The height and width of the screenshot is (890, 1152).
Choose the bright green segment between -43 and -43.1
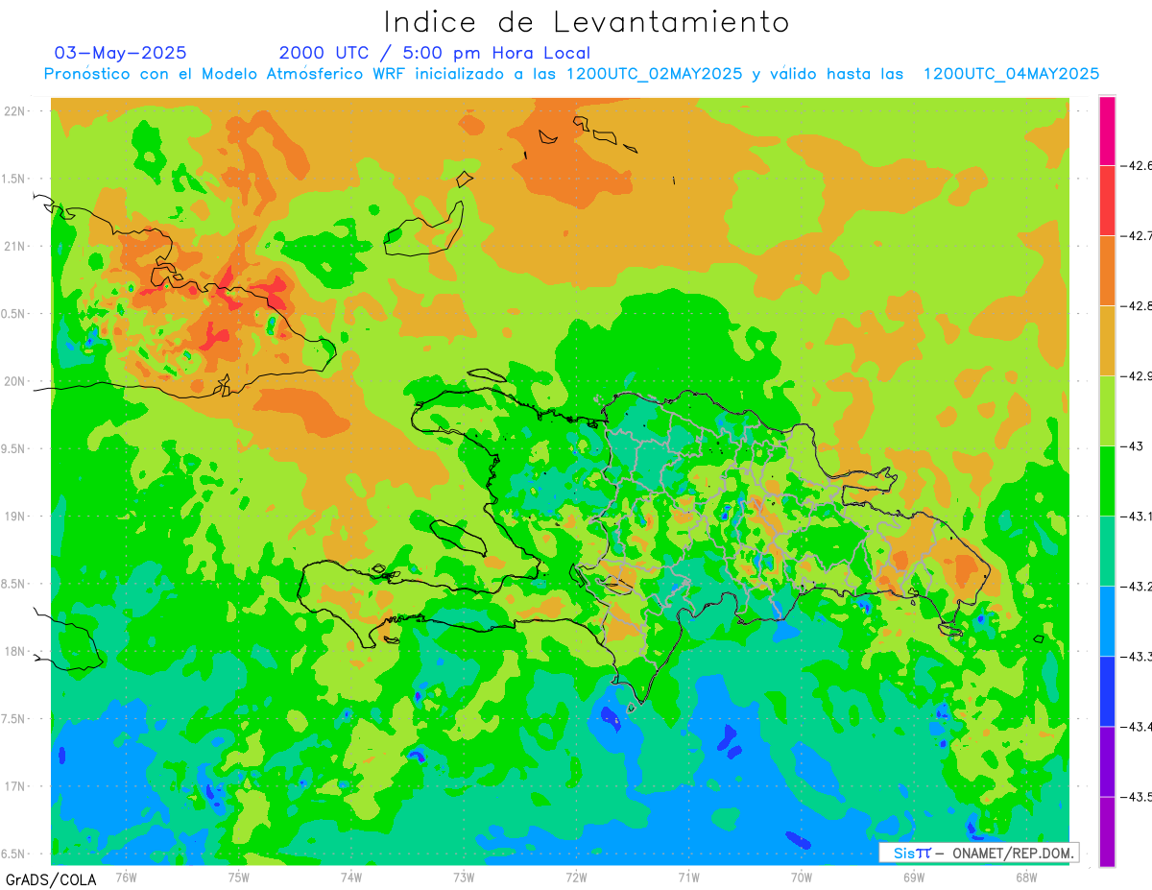1107,481
